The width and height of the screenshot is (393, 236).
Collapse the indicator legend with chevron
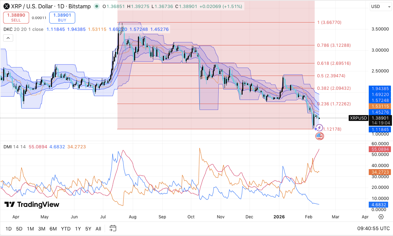coord(8,38)
